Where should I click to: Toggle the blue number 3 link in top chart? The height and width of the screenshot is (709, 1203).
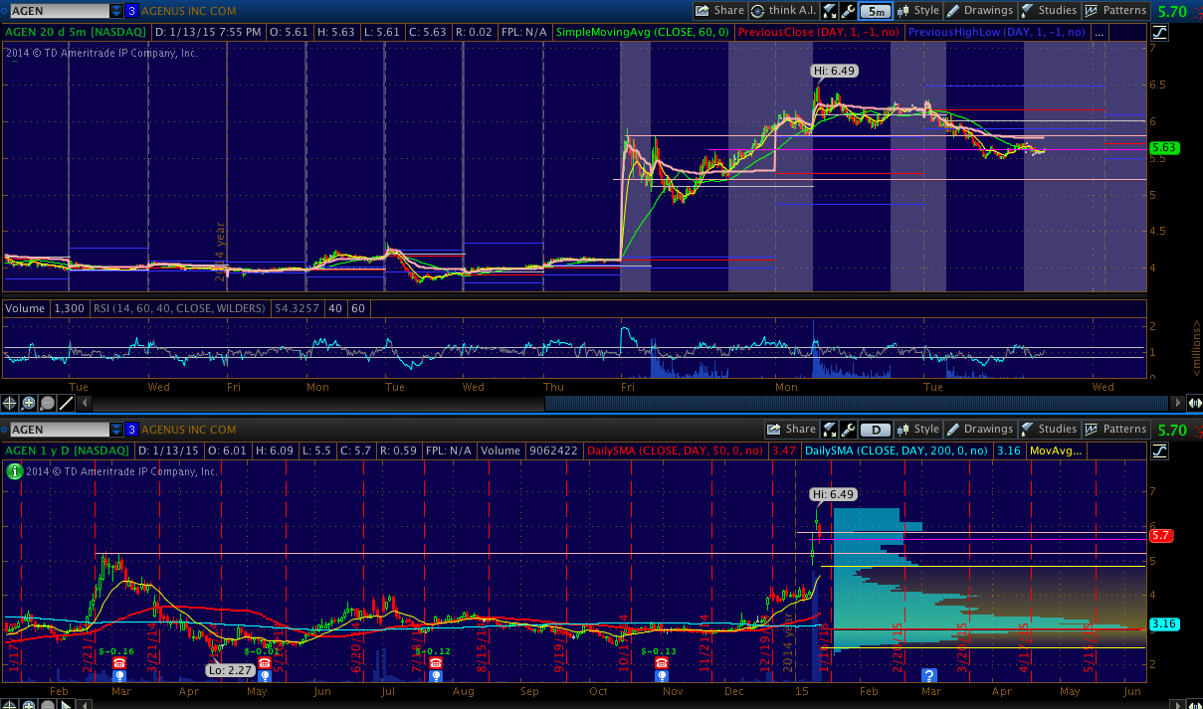(x=131, y=11)
